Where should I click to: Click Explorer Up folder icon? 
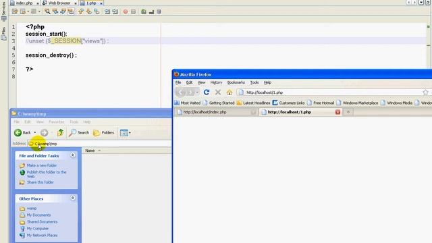tap(60, 132)
